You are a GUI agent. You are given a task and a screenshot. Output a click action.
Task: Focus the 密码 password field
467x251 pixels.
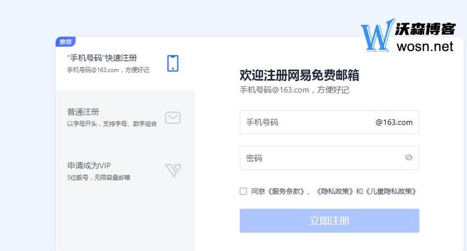click(x=329, y=158)
